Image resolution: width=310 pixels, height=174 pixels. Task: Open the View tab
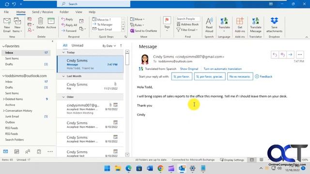(x=78, y=12)
